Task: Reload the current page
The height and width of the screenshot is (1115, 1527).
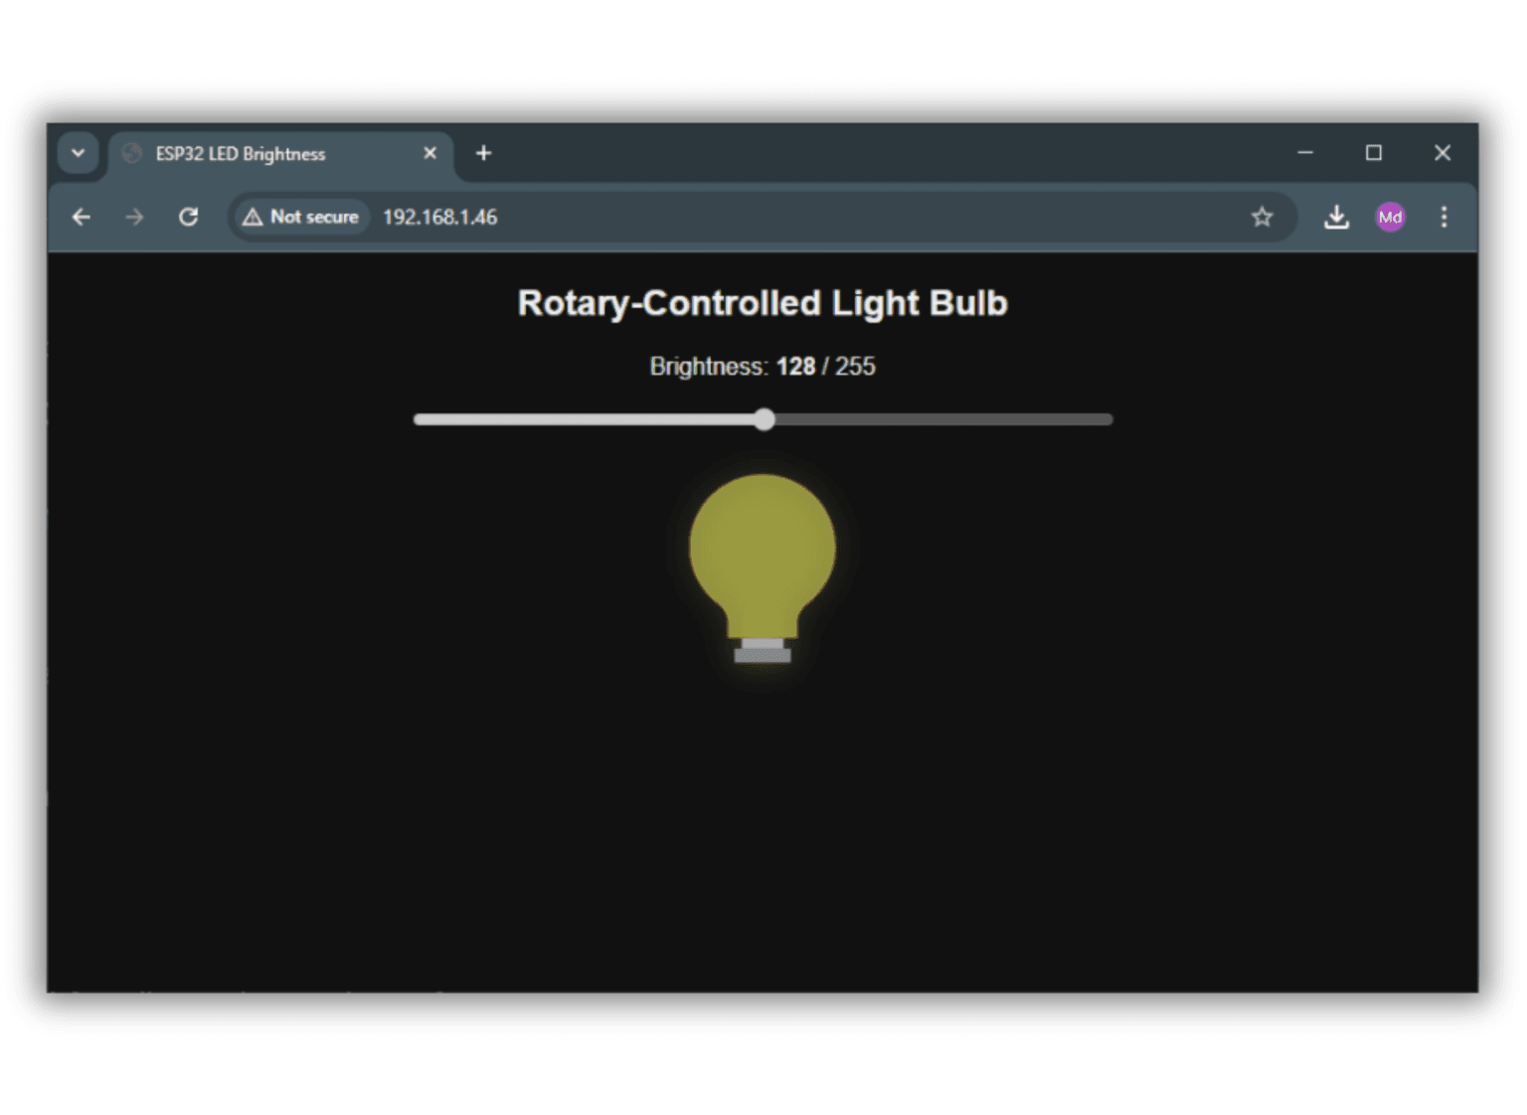Action: (x=188, y=217)
